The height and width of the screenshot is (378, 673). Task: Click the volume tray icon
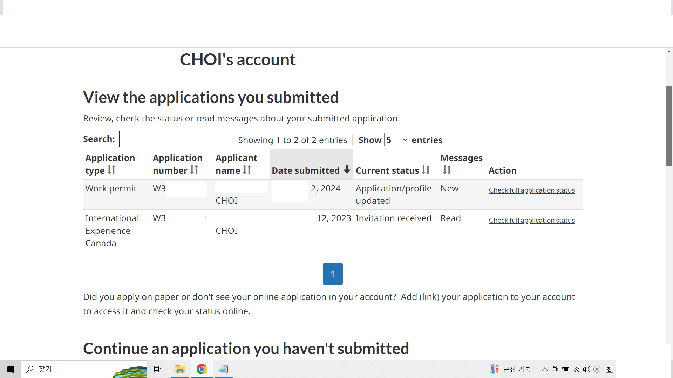(x=586, y=369)
